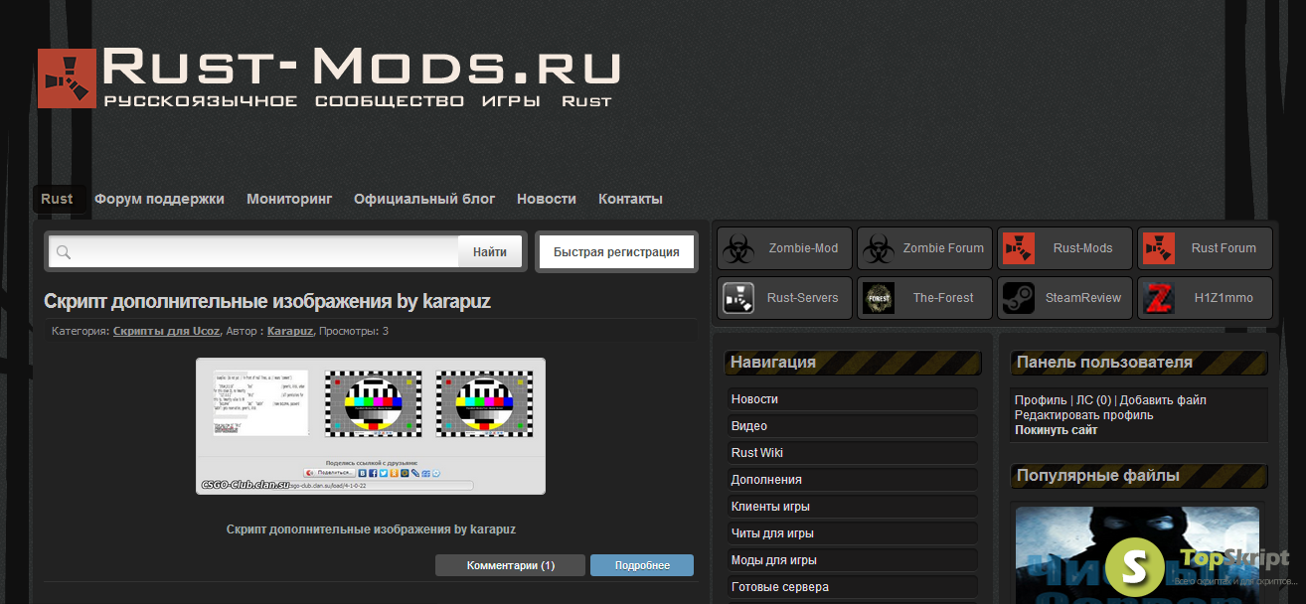This screenshot has height=604, width=1306.
Task: Select Моды для игры in sidebar
Action: point(853,560)
